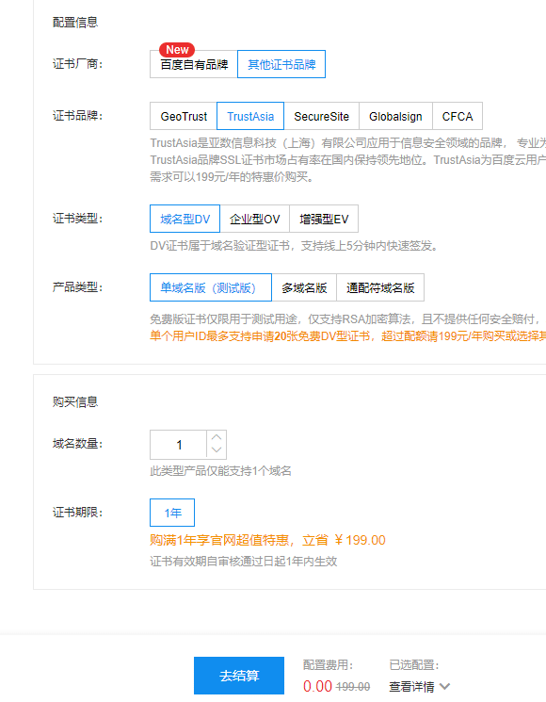
Task: Click the domain quantity input field
Action: point(179,445)
